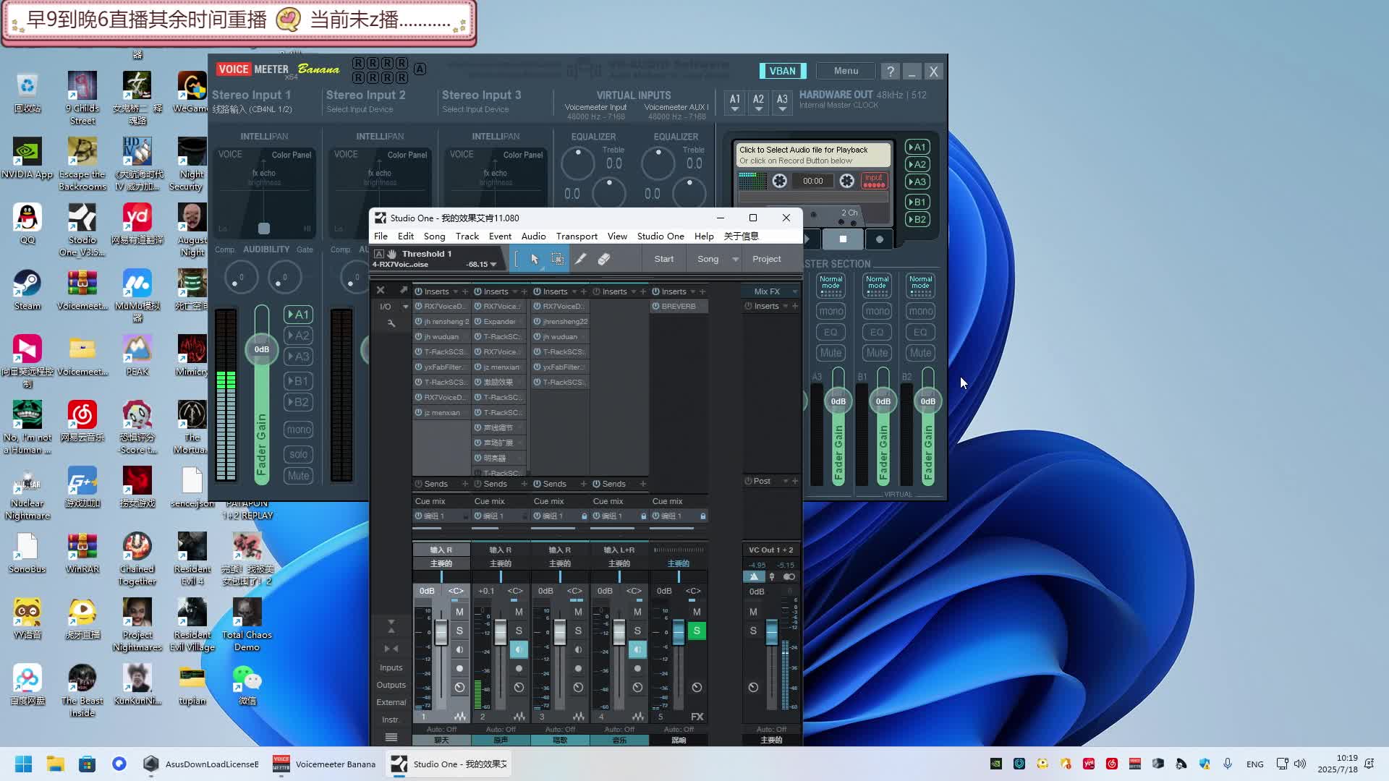Click Stereo Input 1 Fader Gain knob
The image size is (1389, 781).
pyautogui.click(x=261, y=349)
